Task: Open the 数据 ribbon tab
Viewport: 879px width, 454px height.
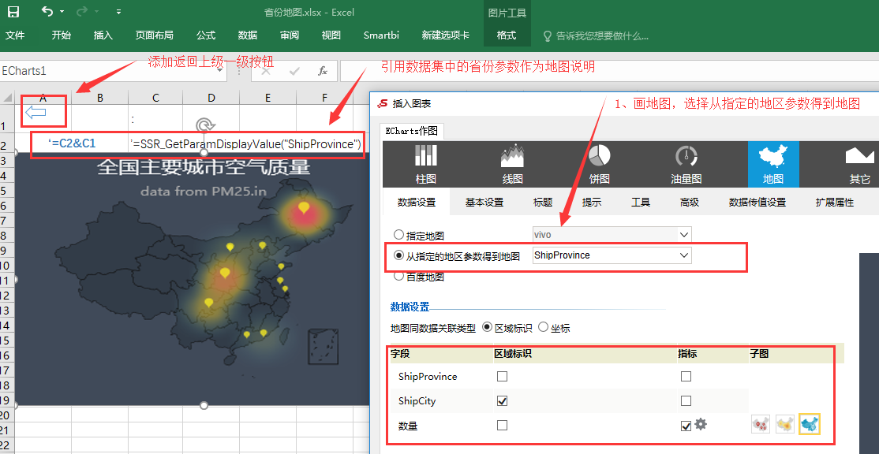Action: point(248,35)
